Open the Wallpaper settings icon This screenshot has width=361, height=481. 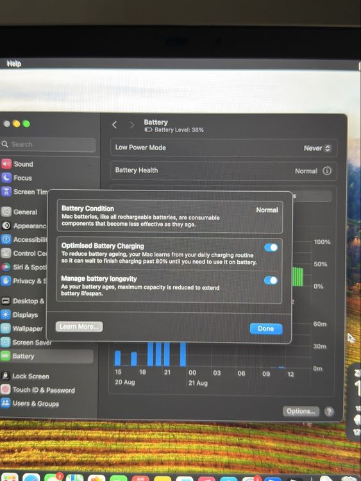pyautogui.click(x=6, y=328)
